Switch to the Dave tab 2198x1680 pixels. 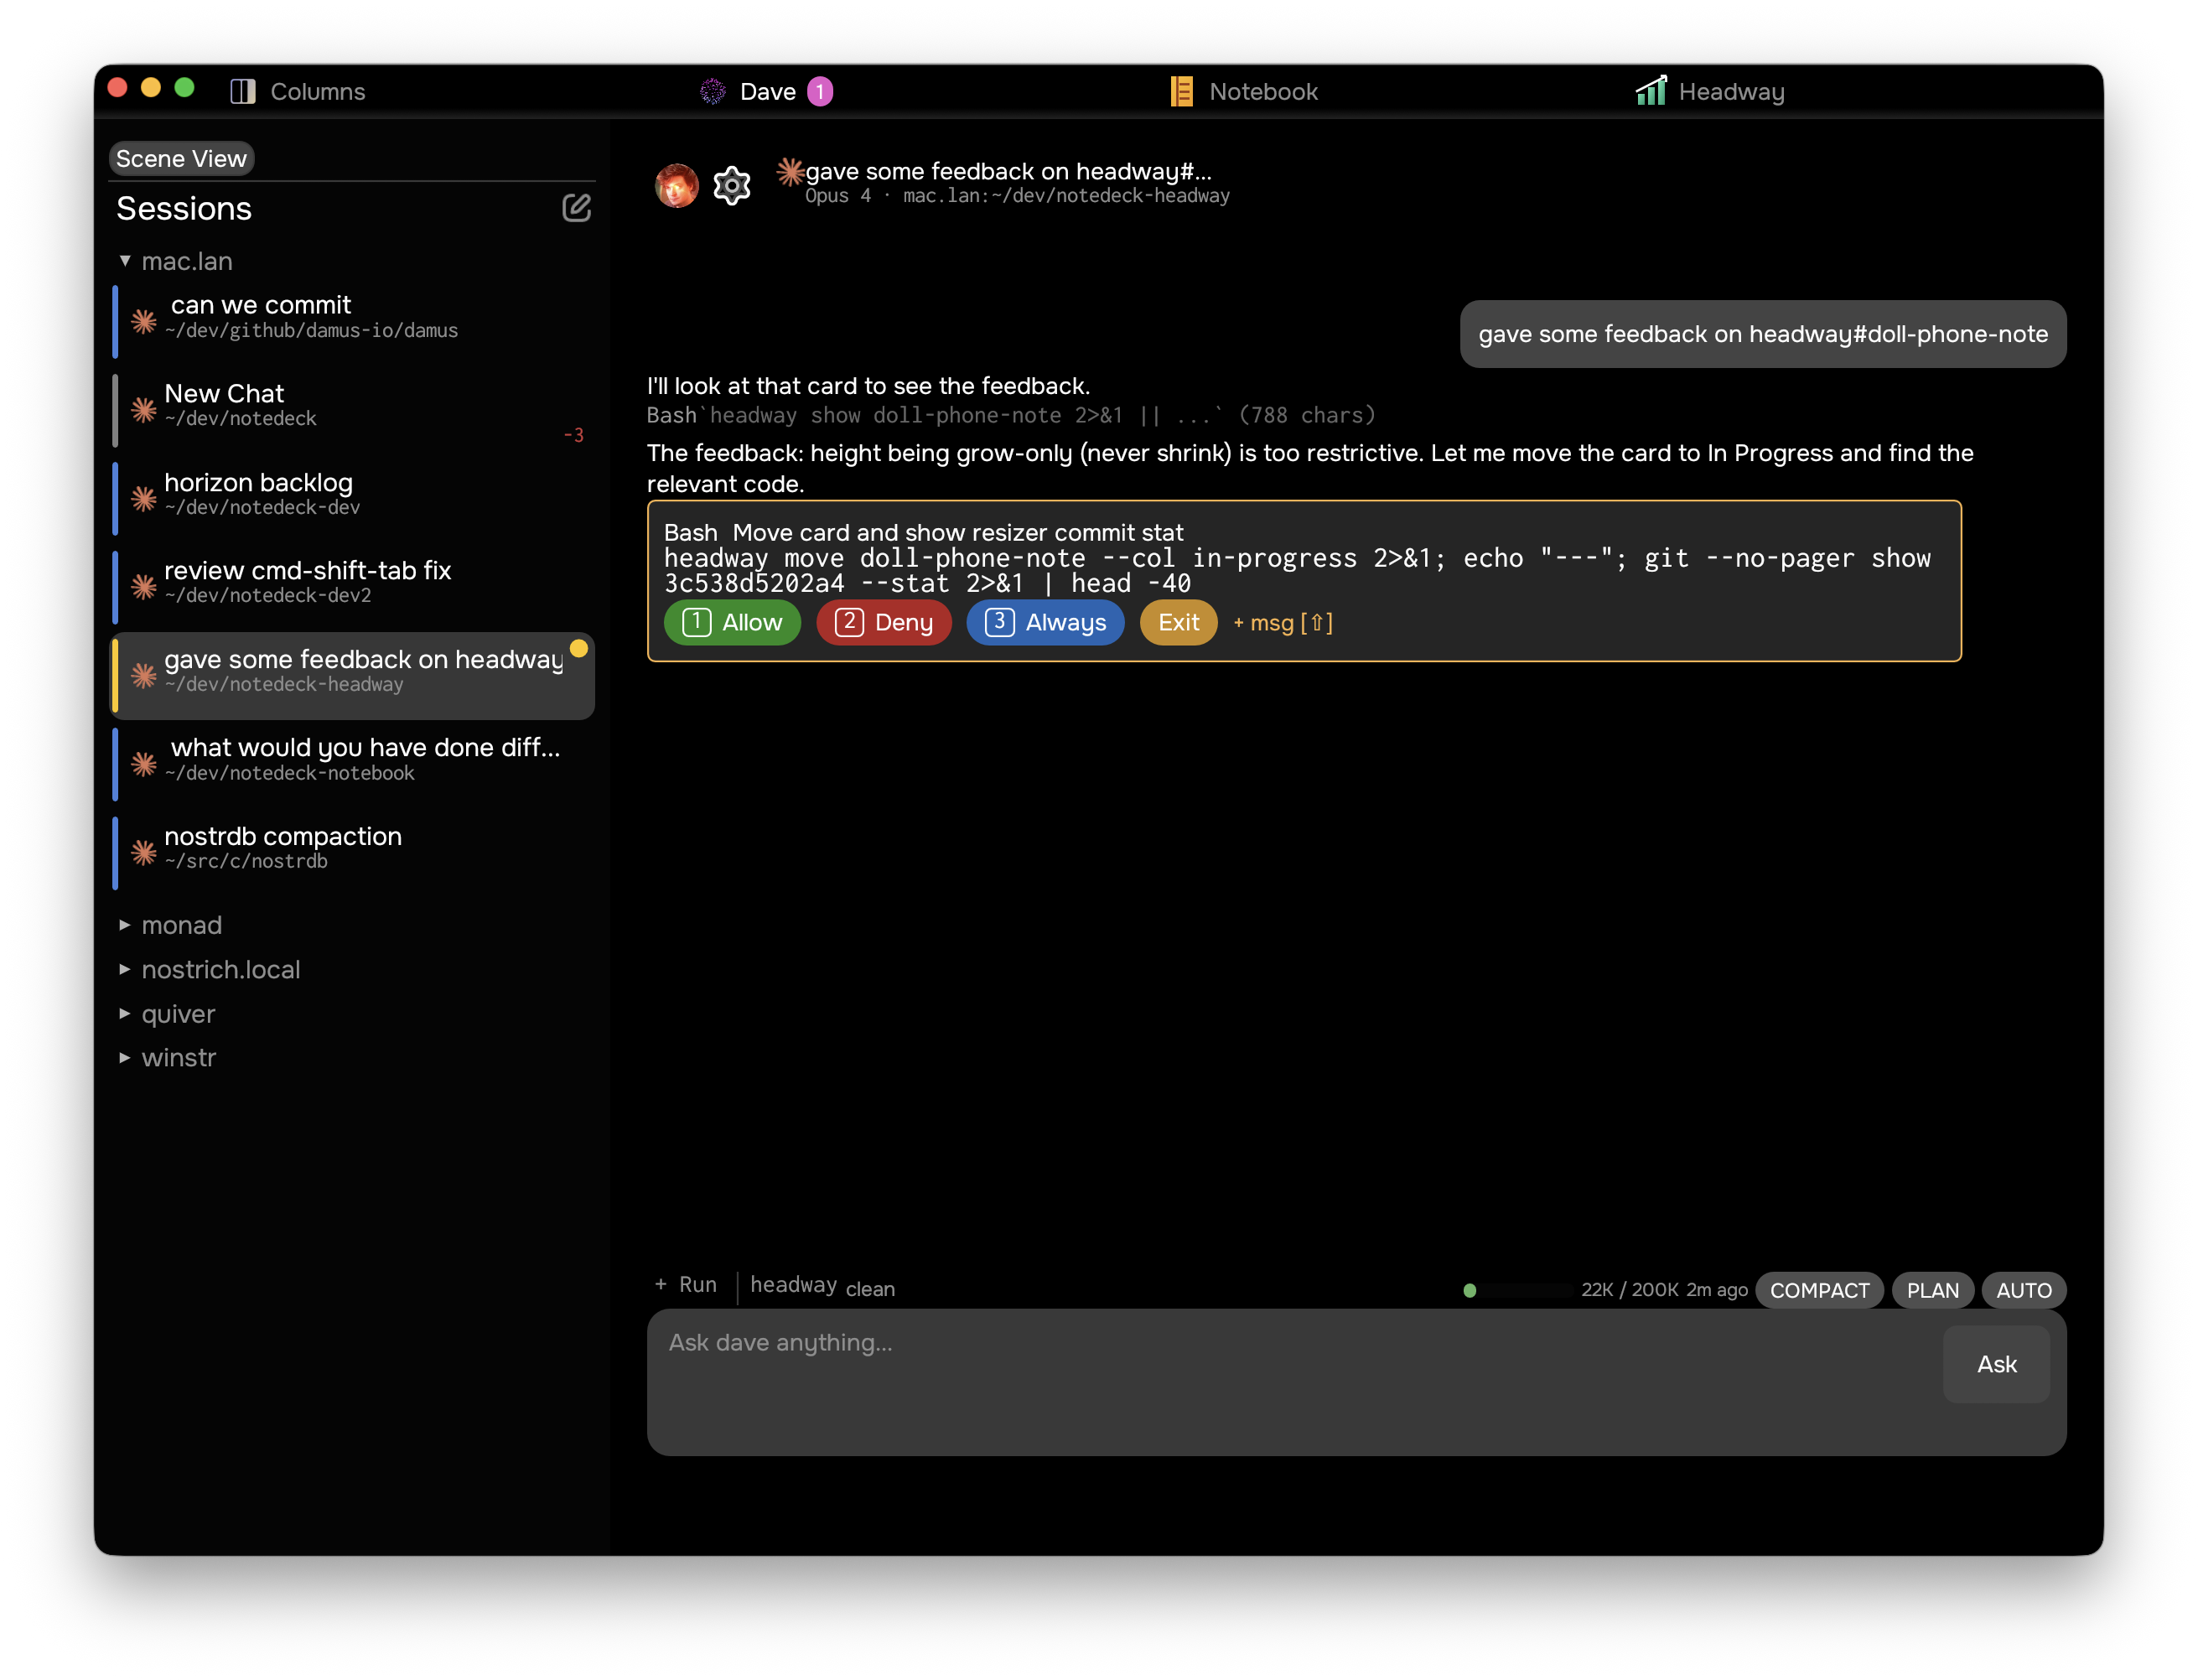point(766,91)
